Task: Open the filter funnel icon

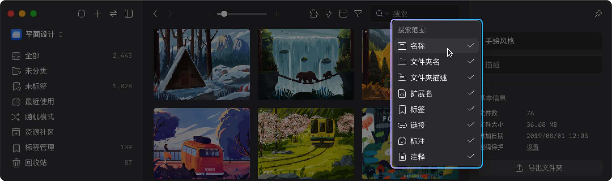Action: 358,14
